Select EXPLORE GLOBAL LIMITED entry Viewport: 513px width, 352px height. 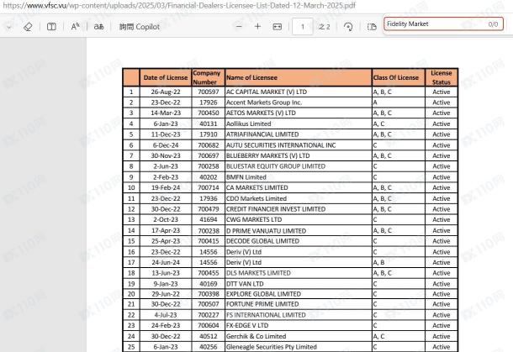coord(263,294)
